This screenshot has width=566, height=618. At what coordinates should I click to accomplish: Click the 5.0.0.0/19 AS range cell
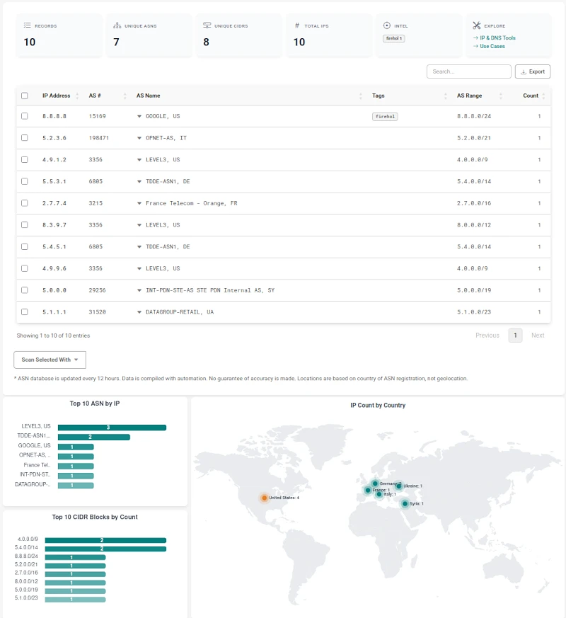[x=474, y=290]
